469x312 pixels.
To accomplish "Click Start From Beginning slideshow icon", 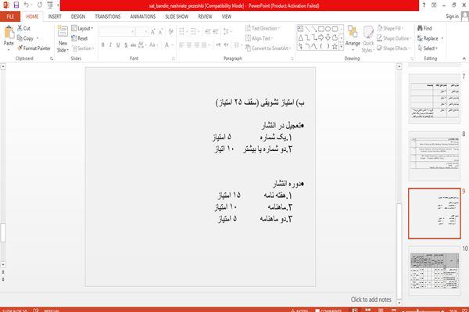I will pos(50,5).
